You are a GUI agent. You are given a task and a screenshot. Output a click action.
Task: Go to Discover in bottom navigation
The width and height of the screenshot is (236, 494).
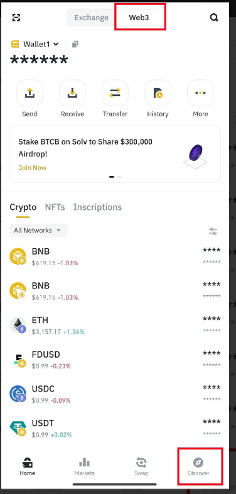[198, 466]
